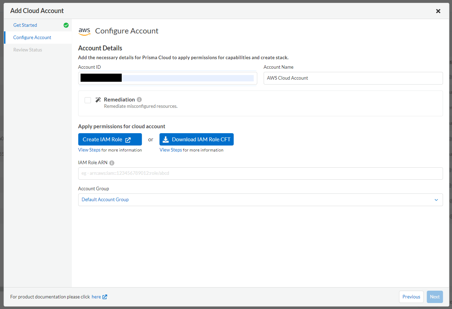Go to the Get Started step
The width and height of the screenshot is (452, 309).
[25, 25]
